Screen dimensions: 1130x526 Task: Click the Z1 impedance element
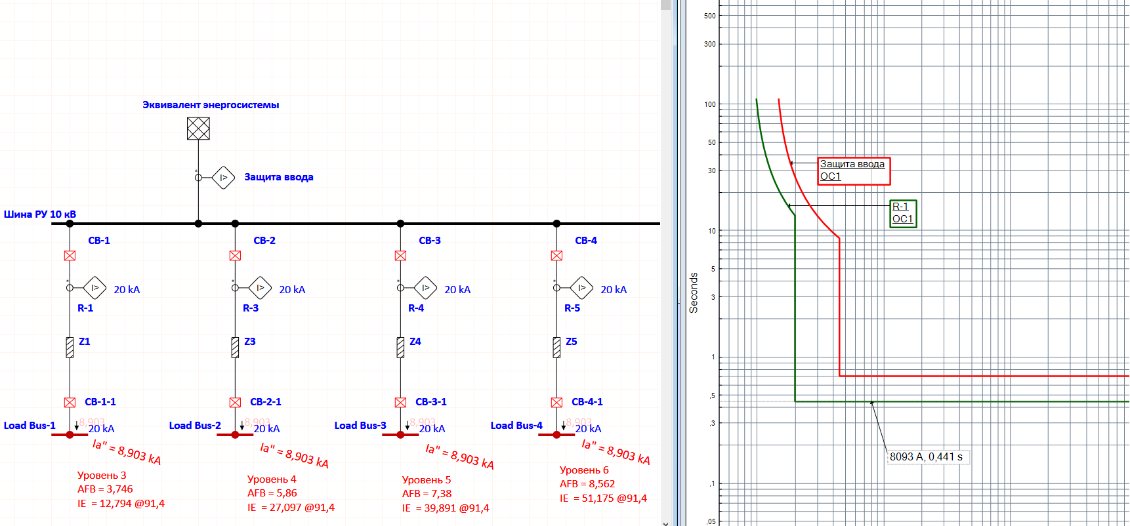click(70, 347)
